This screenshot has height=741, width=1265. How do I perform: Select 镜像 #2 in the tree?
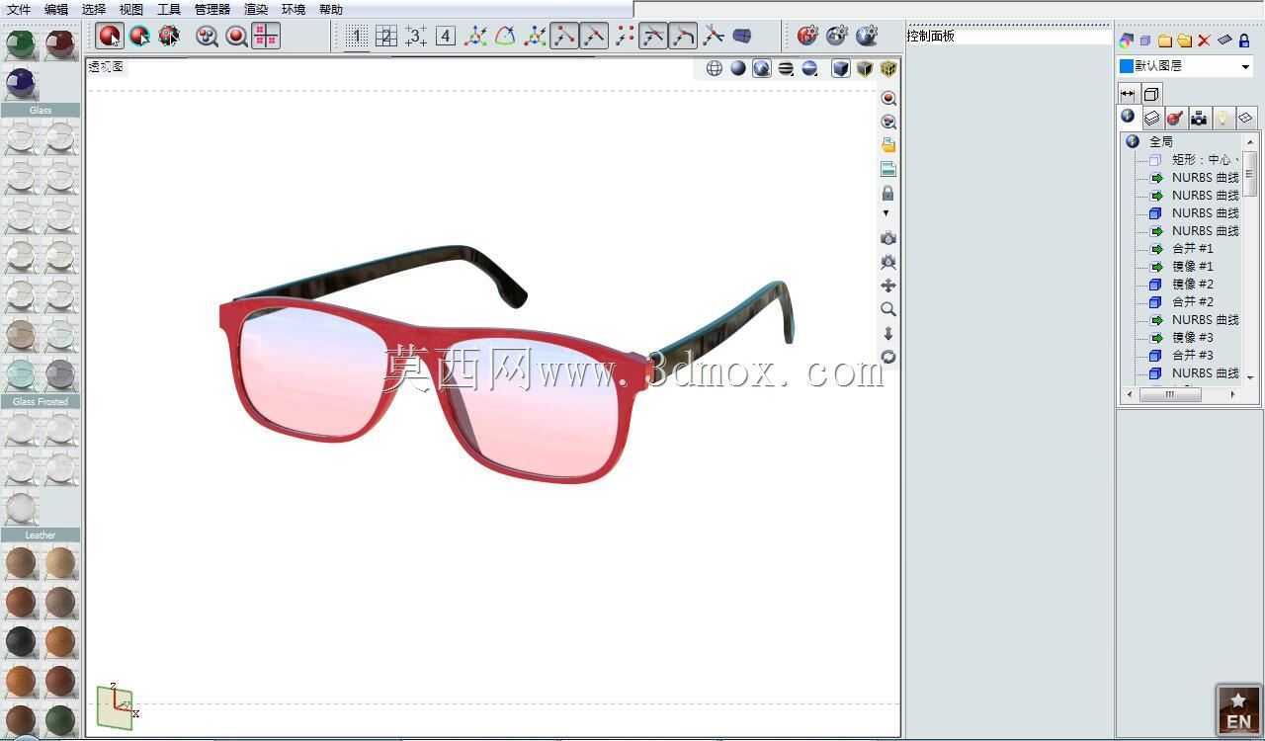1192,284
